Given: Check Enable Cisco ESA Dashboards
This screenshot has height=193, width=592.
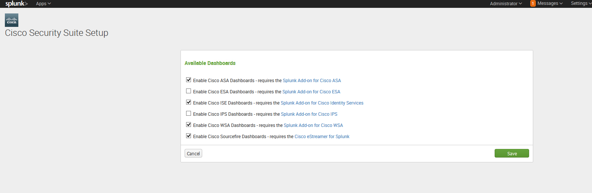Looking at the screenshot, I should click(189, 91).
